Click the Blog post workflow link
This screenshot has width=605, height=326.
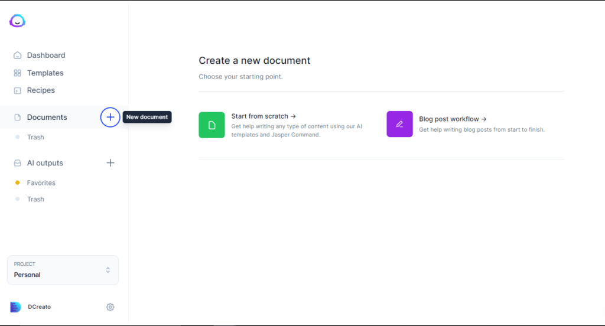[453, 119]
